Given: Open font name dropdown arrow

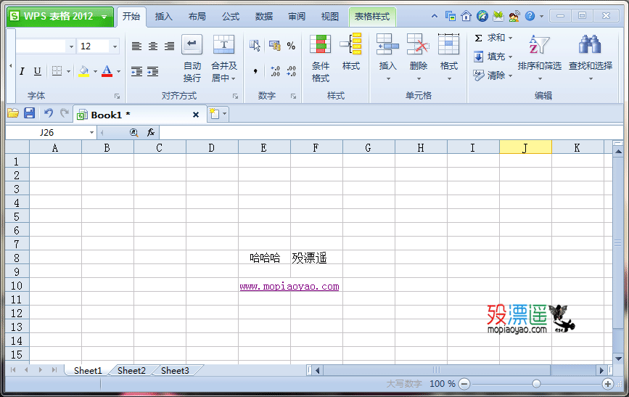Looking at the screenshot, I should tap(71, 46).
